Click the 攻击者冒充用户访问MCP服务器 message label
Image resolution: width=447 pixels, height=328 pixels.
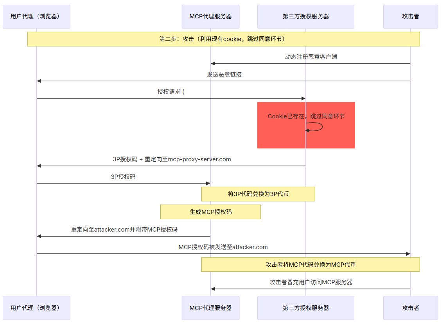click(311, 282)
